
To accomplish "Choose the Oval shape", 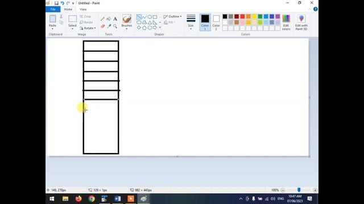I will pos(150,17).
